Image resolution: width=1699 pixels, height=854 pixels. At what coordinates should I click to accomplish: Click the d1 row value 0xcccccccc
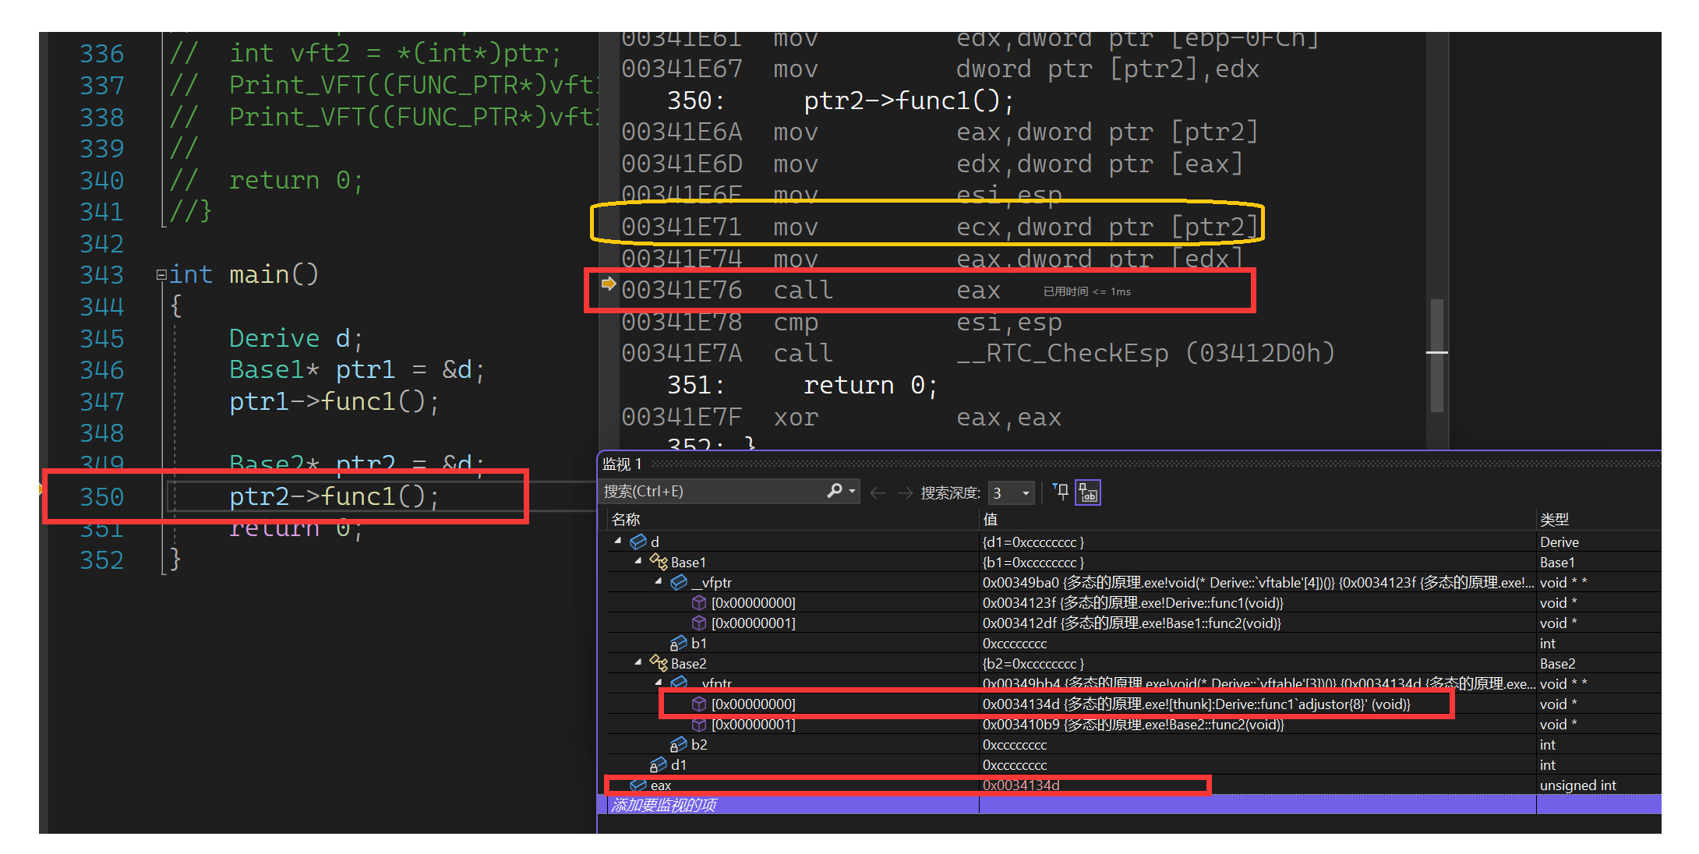pyautogui.click(x=1015, y=764)
